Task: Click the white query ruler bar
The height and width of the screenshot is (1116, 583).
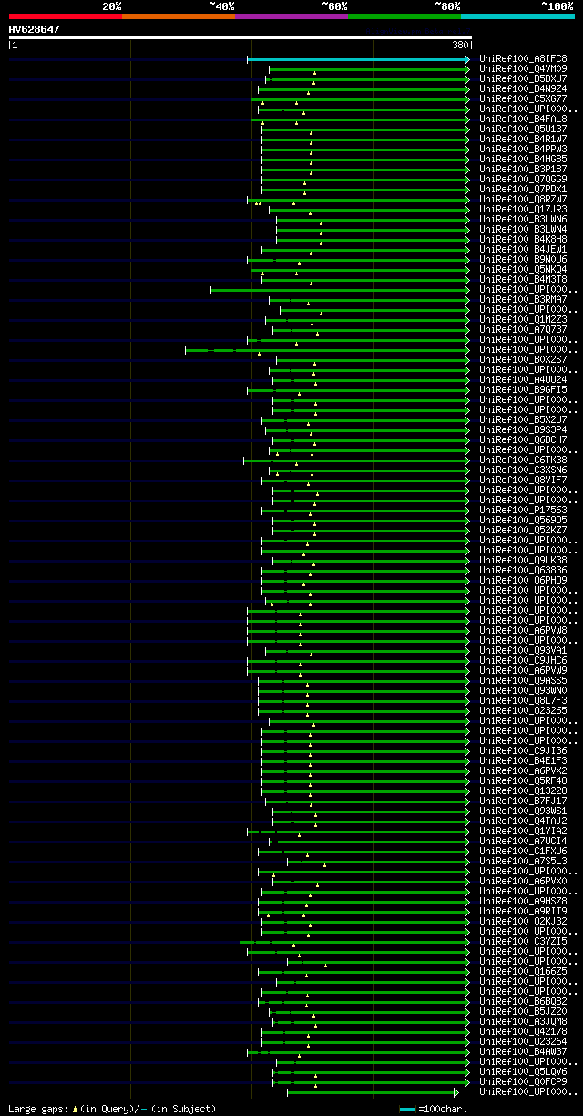Action: 240,37
